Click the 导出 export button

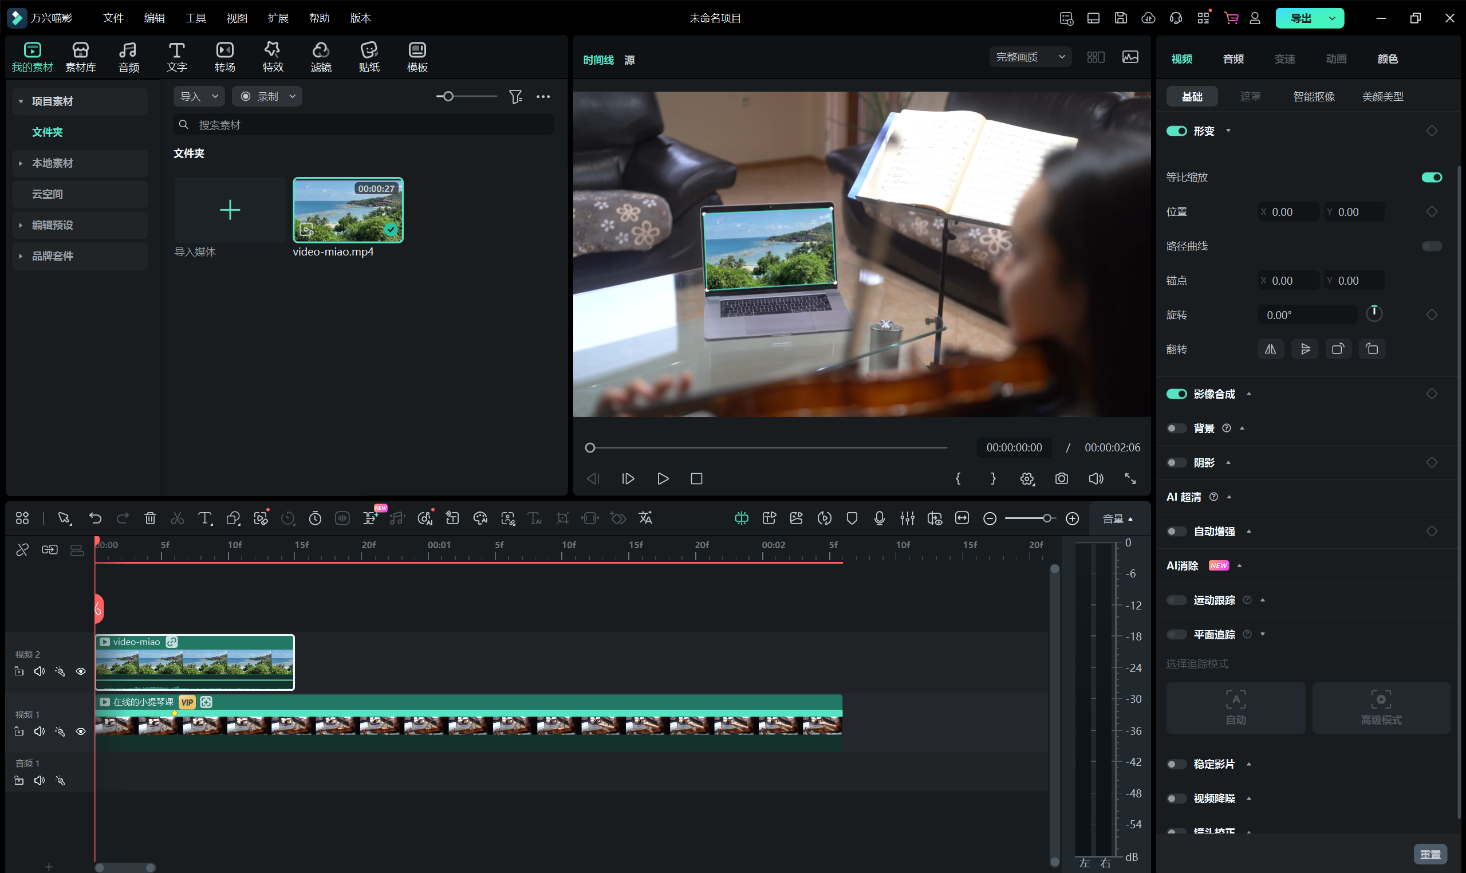[1301, 18]
